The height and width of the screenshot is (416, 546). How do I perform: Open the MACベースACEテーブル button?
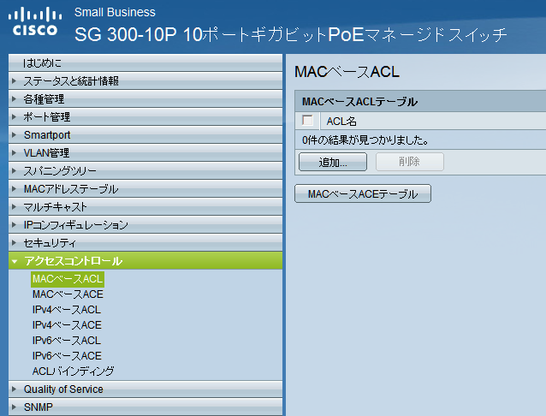363,193
